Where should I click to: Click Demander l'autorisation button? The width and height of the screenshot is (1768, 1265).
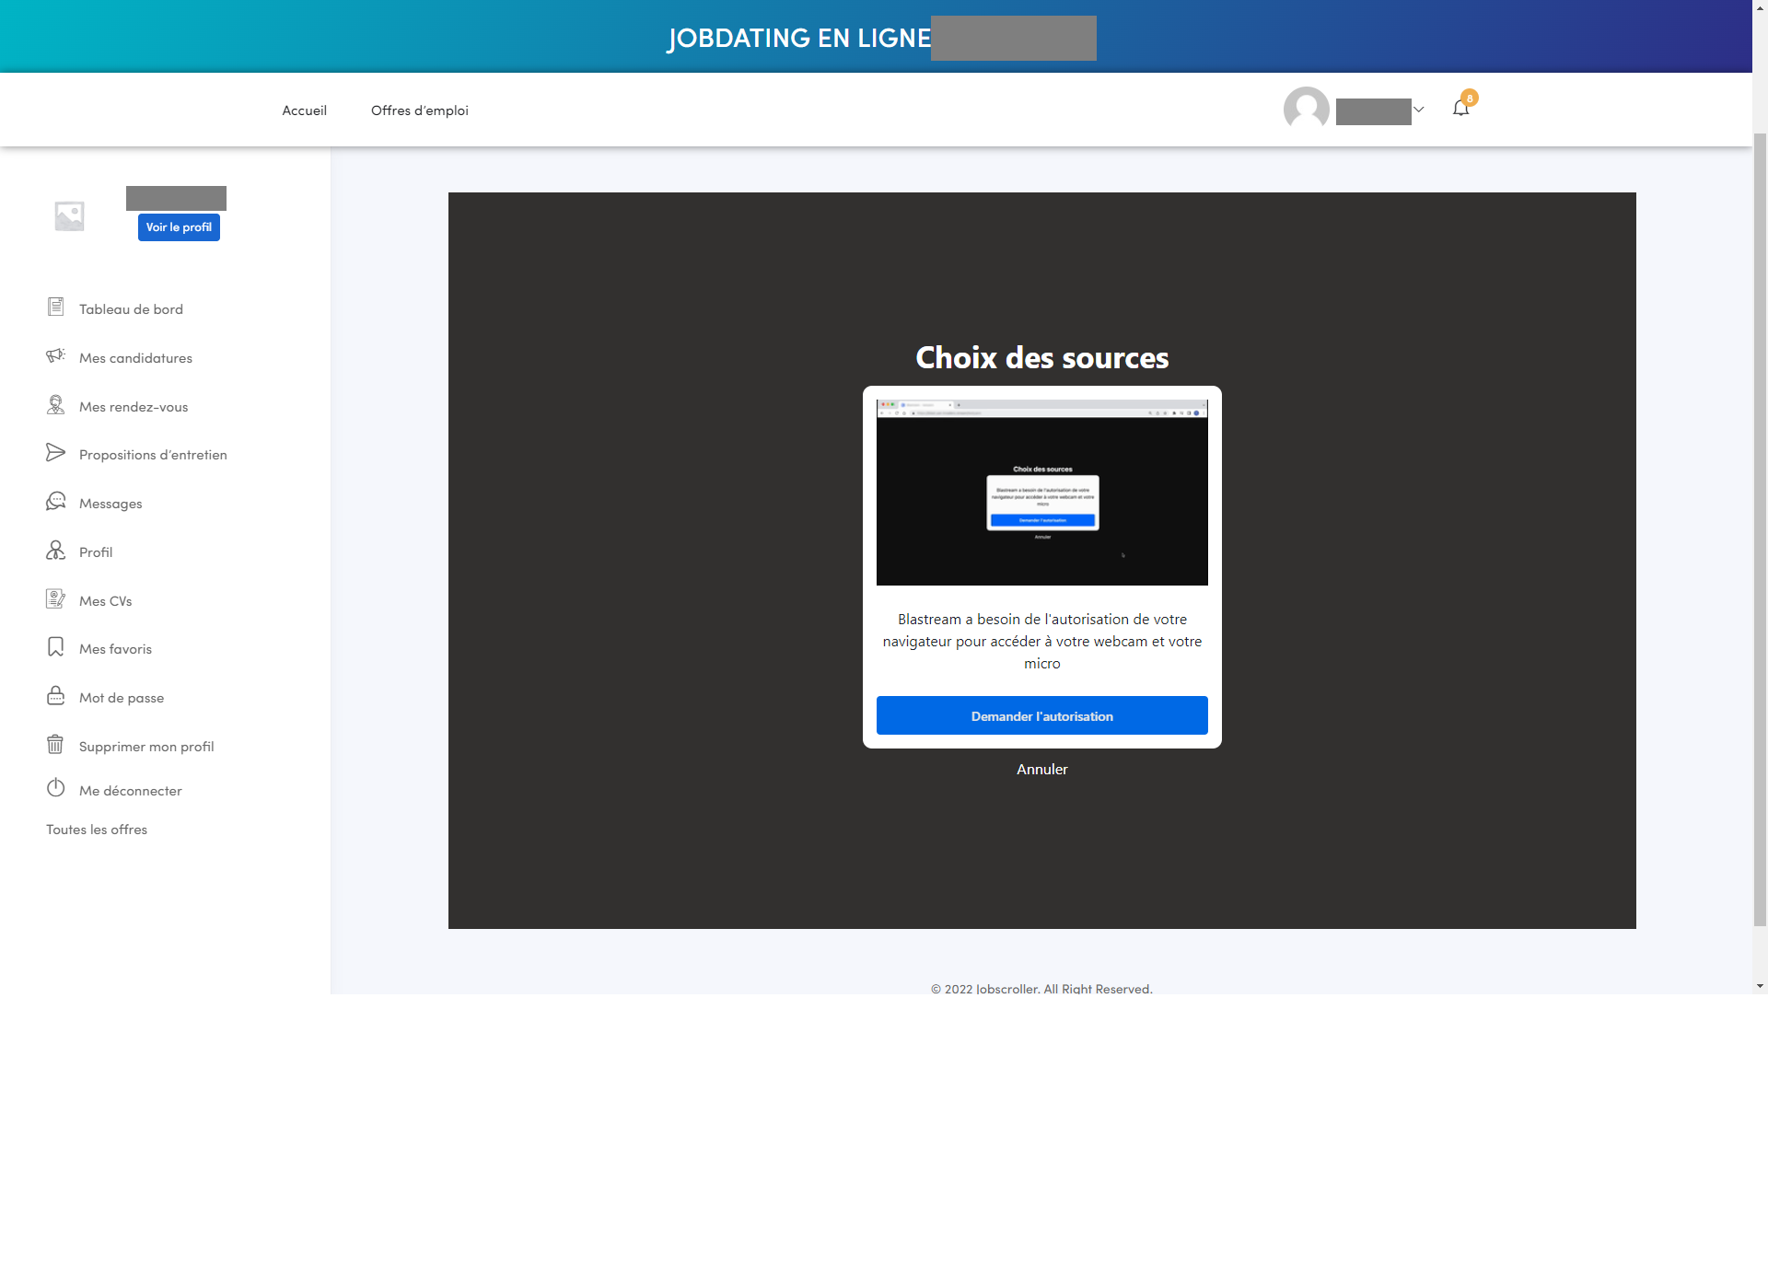coord(1041,716)
